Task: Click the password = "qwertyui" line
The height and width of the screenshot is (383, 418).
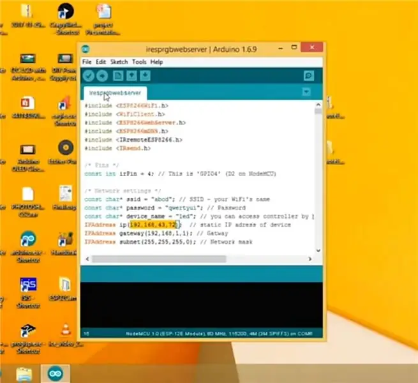Action: (165, 208)
